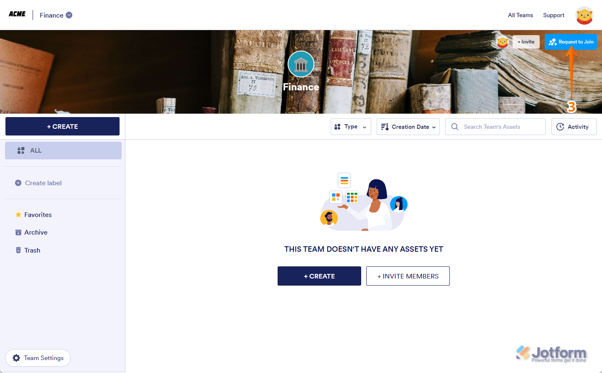
Task: Open the user avatar in top bar
Action: 584,15
